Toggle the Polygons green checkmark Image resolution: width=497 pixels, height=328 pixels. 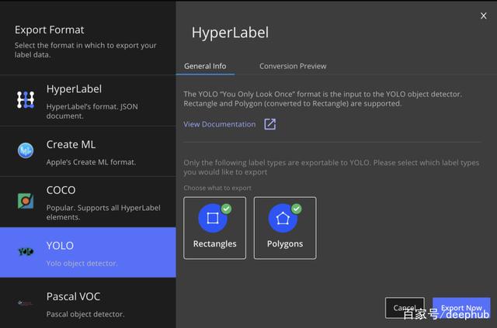point(297,209)
